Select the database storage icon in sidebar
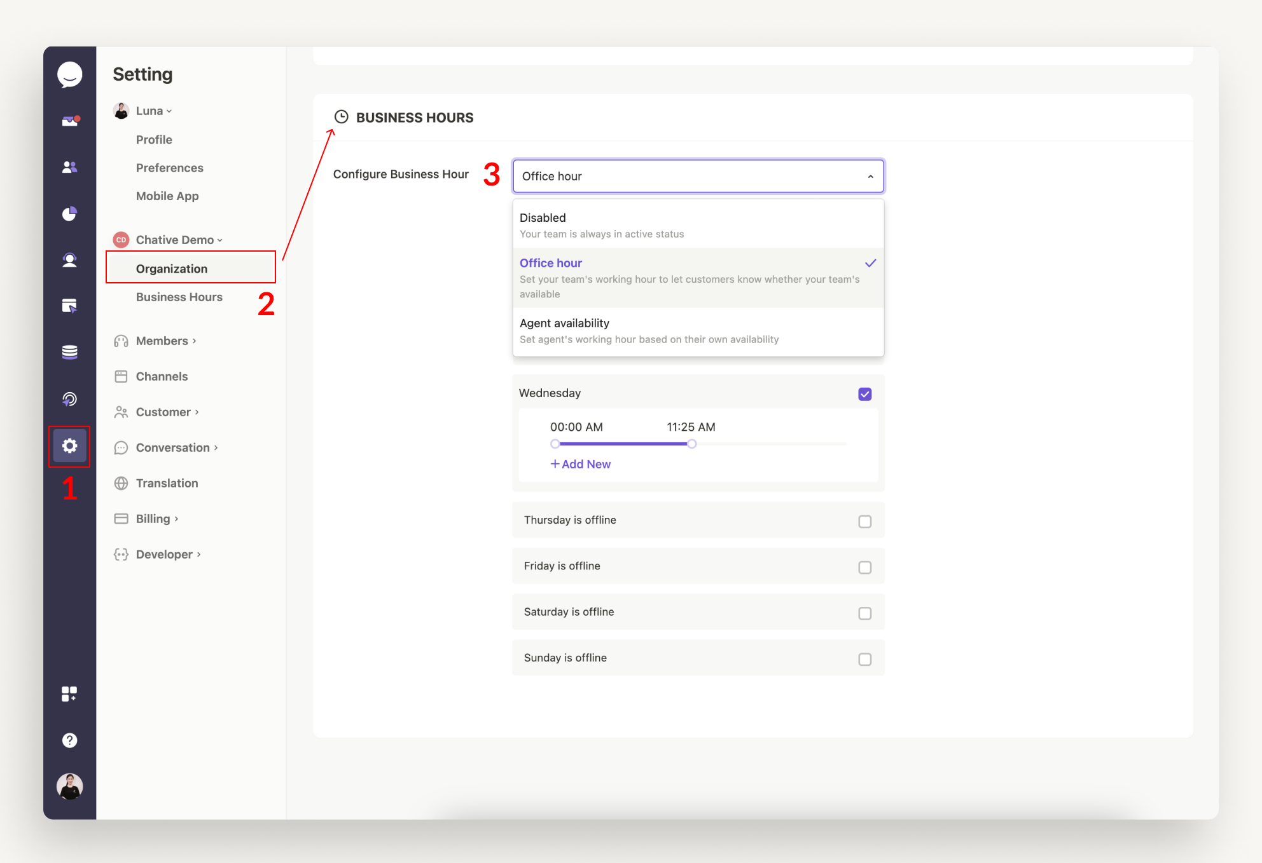The image size is (1262, 863). 69,351
